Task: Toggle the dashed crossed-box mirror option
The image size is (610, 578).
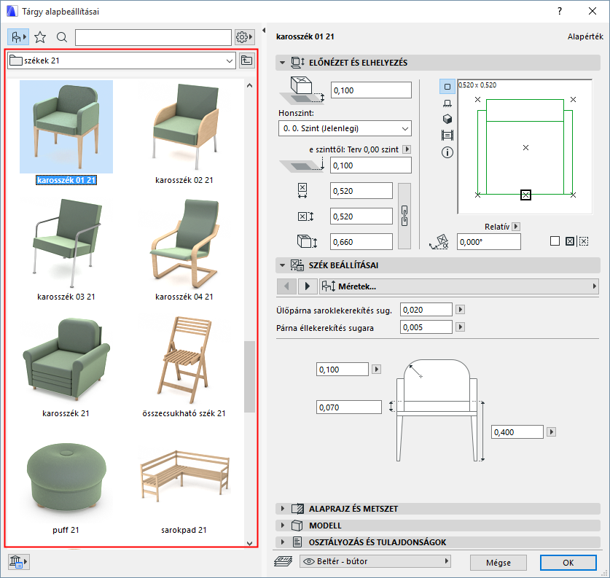Action: coord(584,241)
